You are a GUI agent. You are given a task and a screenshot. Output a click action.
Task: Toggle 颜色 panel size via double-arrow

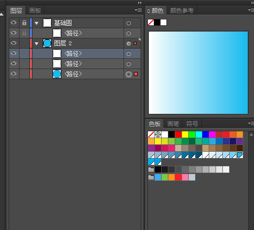click(148, 11)
